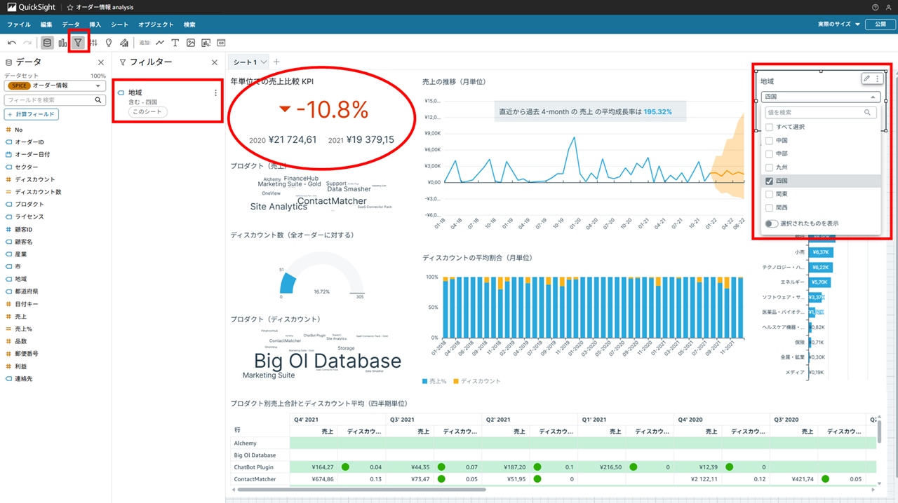This screenshot has height=503, width=898.
Task: Select the オーダー日付 field
Action: click(x=32, y=154)
